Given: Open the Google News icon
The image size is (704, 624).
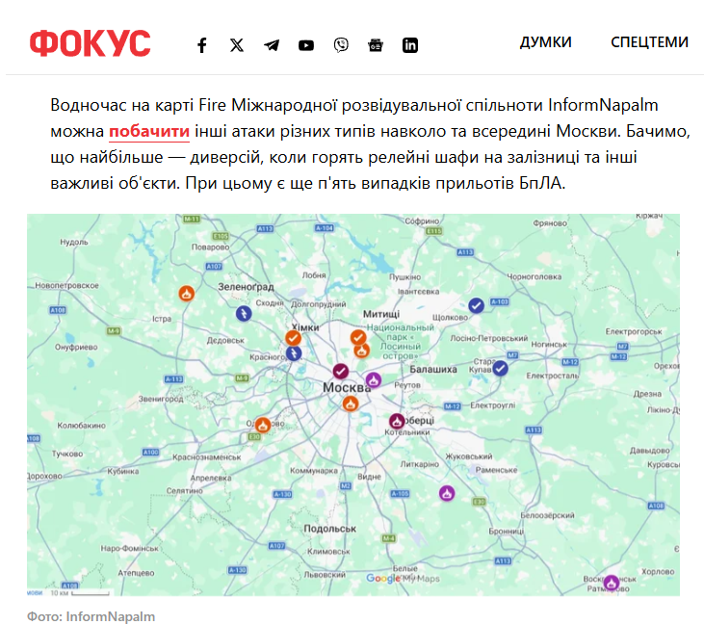Looking at the screenshot, I should point(376,45).
